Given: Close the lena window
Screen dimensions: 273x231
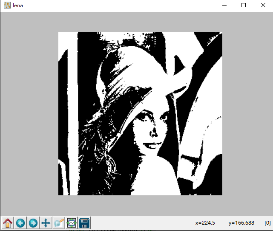Looking at the screenshot, I should coord(263,5).
